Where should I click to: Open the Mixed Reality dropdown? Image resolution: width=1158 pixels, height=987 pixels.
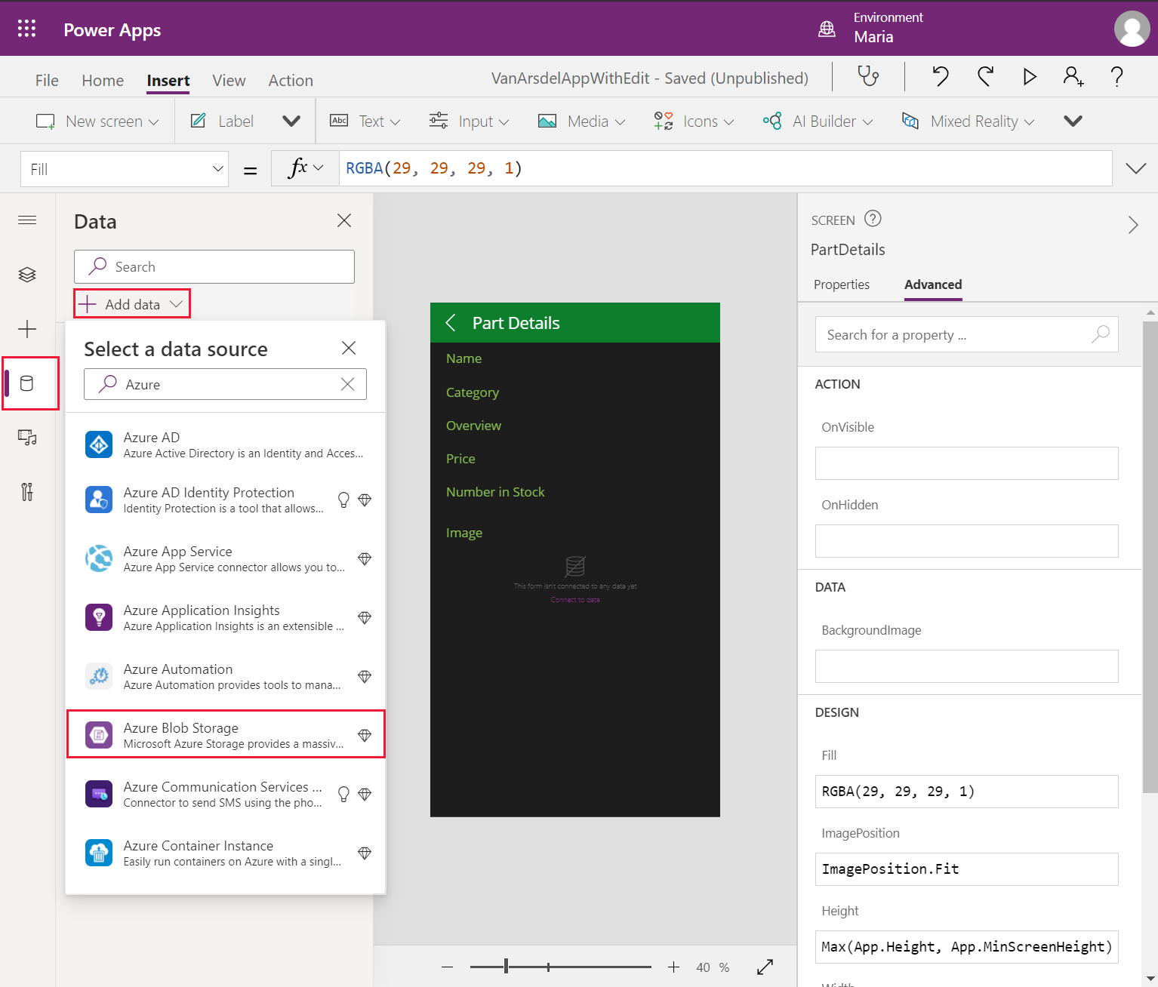click(968, 121)
